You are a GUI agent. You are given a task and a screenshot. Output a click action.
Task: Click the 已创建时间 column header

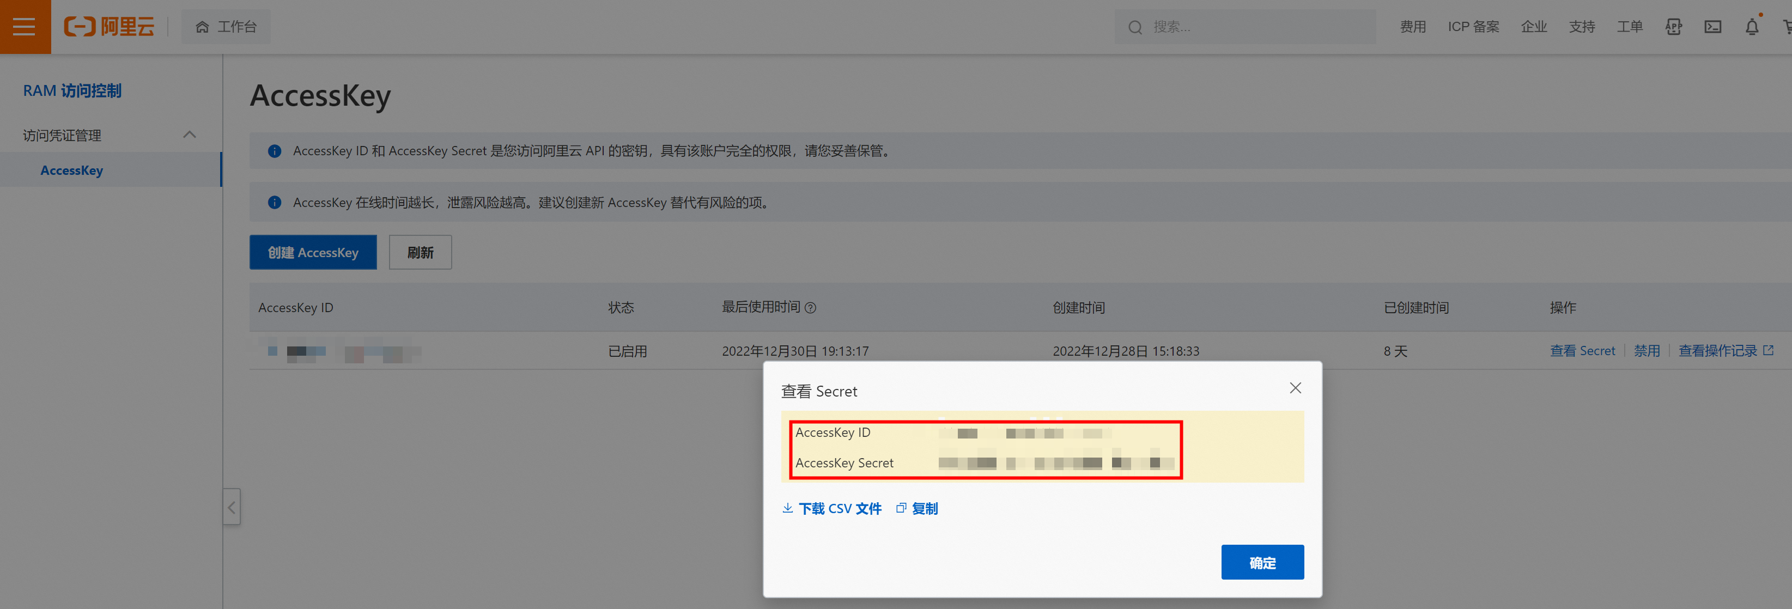1416,307
